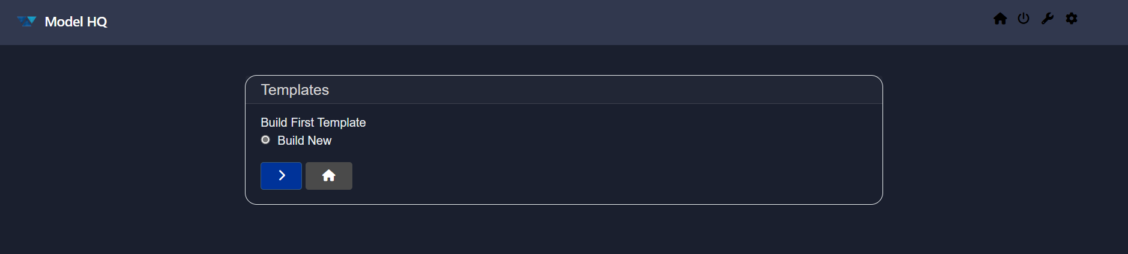
Task: Click the Templates panel heading
Action: 295,90
